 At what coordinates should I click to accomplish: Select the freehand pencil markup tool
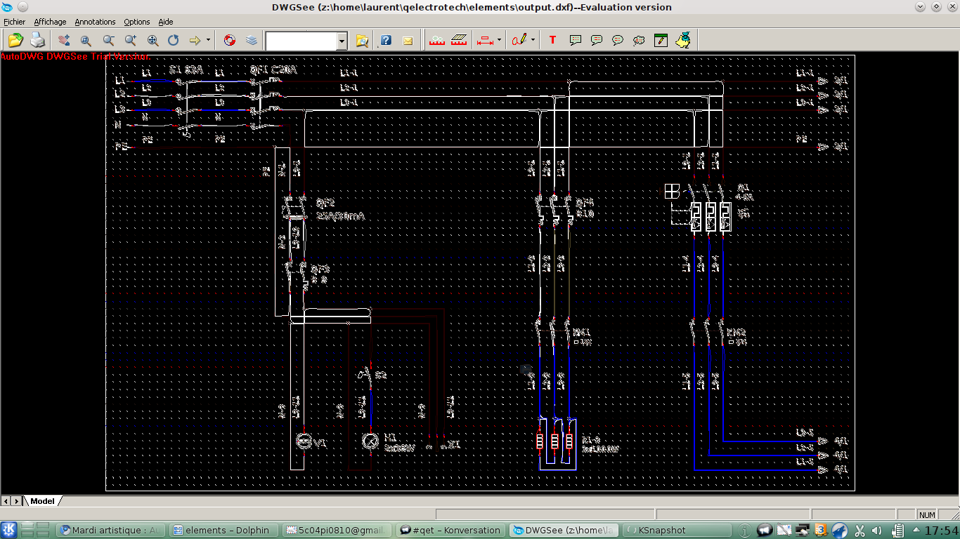click(x=519, y=40)
